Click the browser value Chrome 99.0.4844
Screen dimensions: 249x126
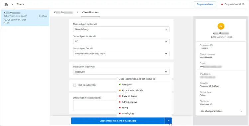pyautogui.click(x=209, y=86)
